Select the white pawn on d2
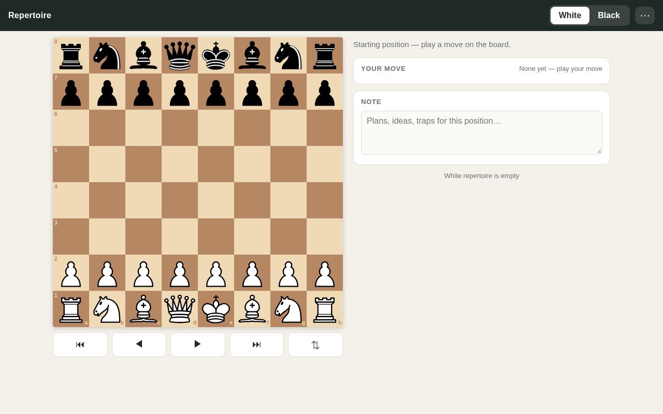 coord(180,273)
